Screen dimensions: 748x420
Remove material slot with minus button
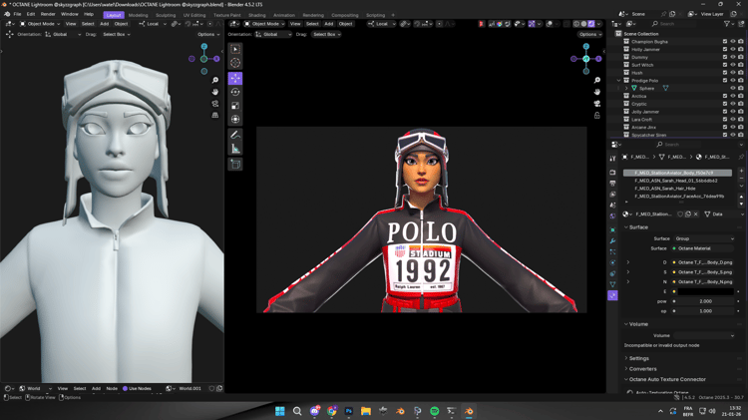pyautogui.click(x=741, y=178)
